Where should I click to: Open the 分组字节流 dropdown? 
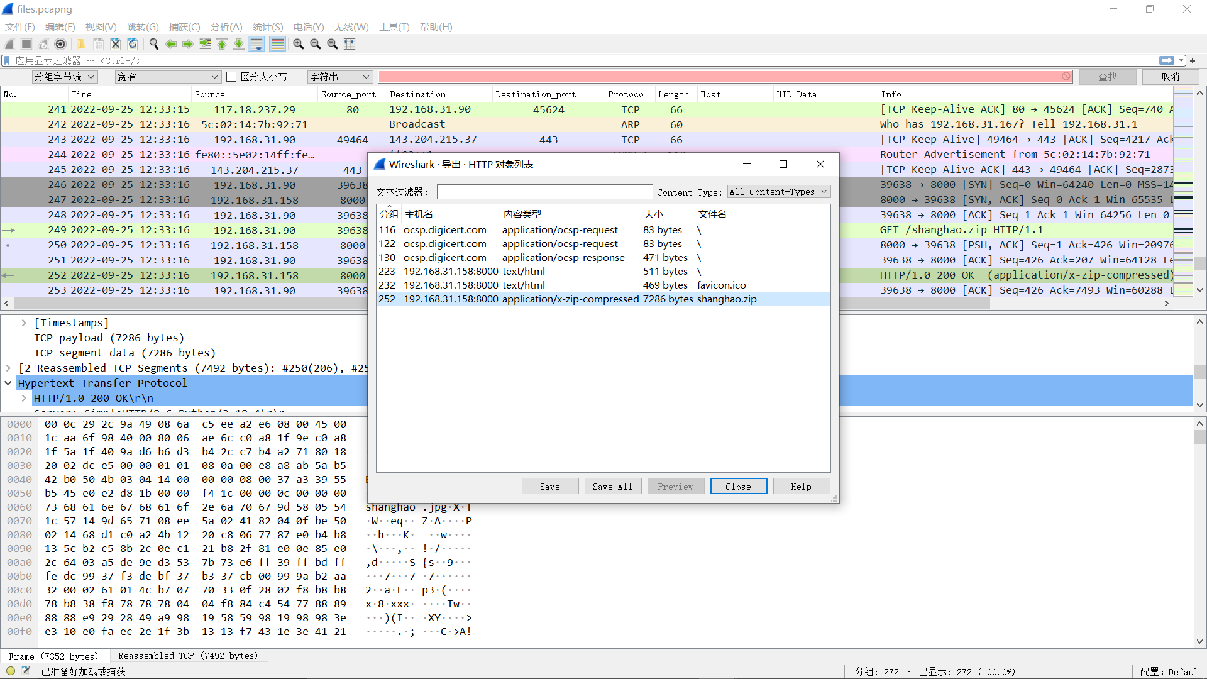[x=64, y=76]
